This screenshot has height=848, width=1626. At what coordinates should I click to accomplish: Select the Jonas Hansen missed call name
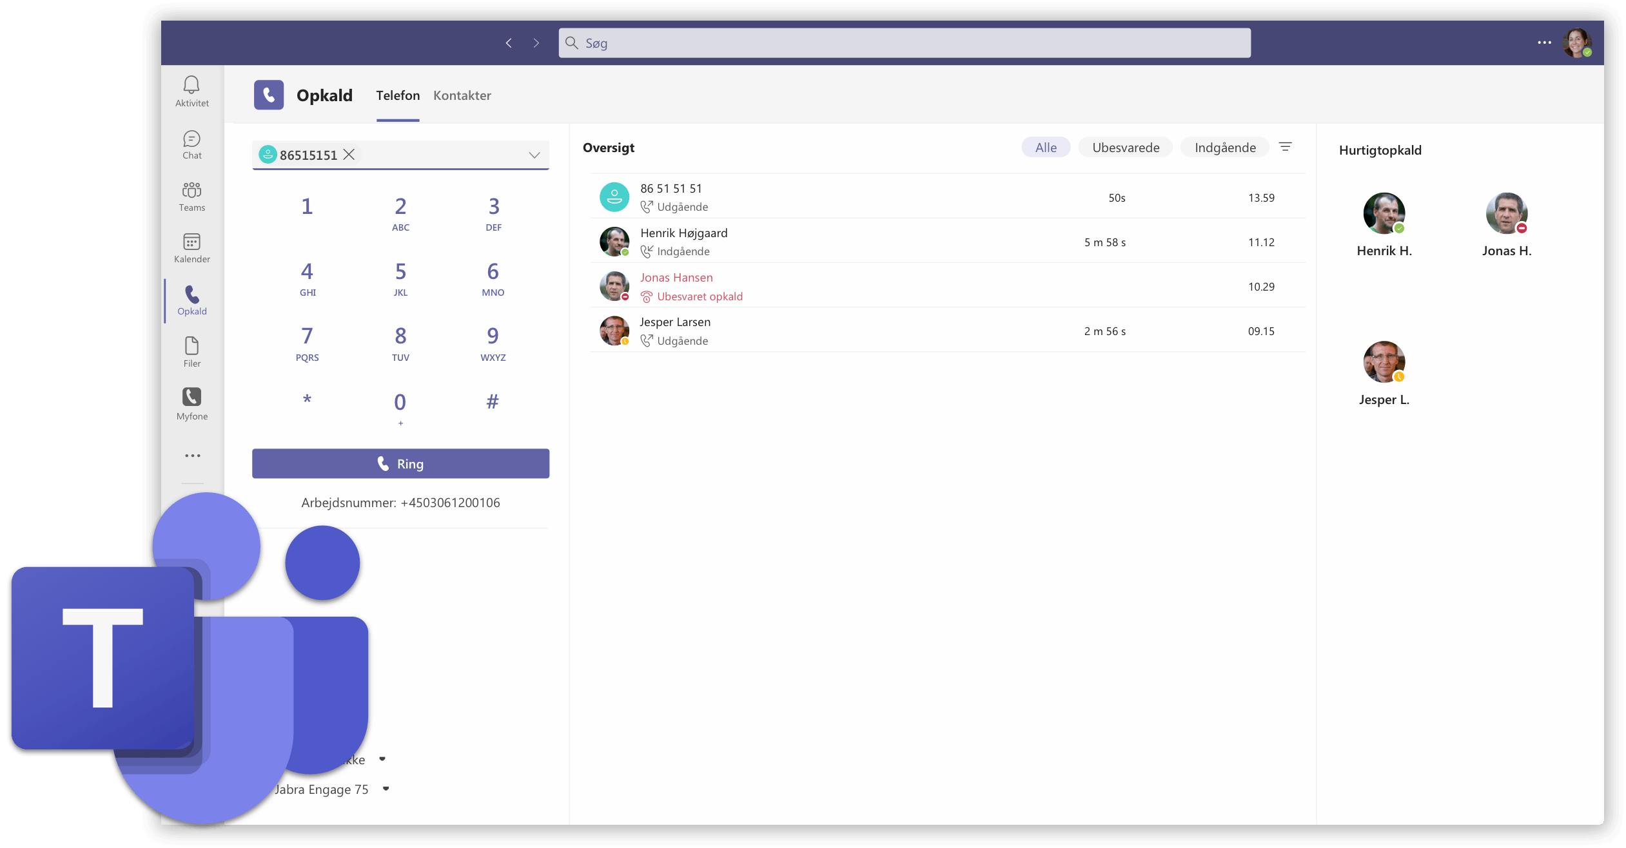point(676,277)
